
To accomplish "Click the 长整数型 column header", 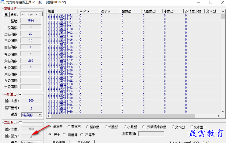I will (152, 11).
